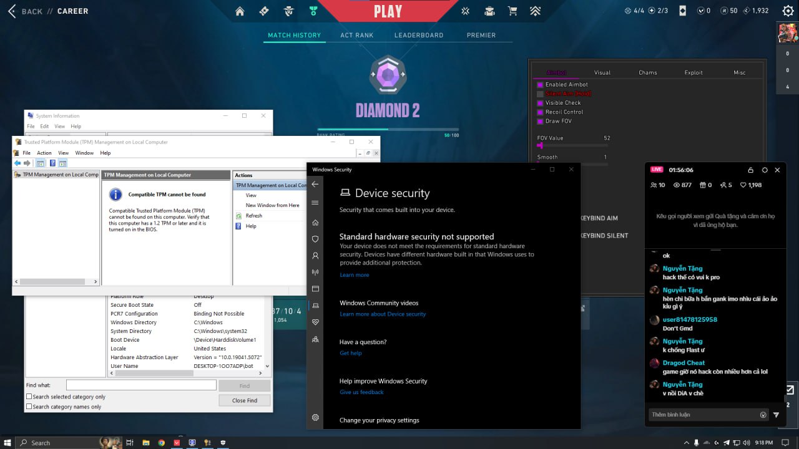799x449 pixels.
Task: Open the View submenu in Actions pane
Action: tap(251, 195)
